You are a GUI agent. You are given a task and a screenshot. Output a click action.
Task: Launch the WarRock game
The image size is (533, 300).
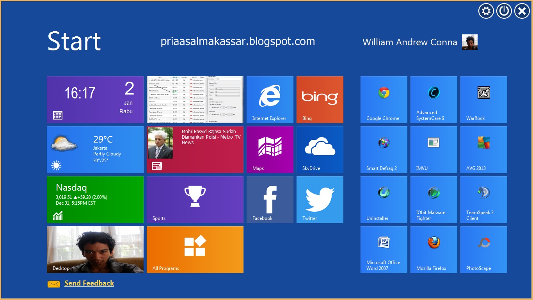point(483,100)
